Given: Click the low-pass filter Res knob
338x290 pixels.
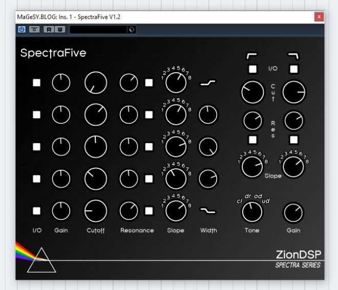Looking at the screenshot, I should [x=294, y=121].
